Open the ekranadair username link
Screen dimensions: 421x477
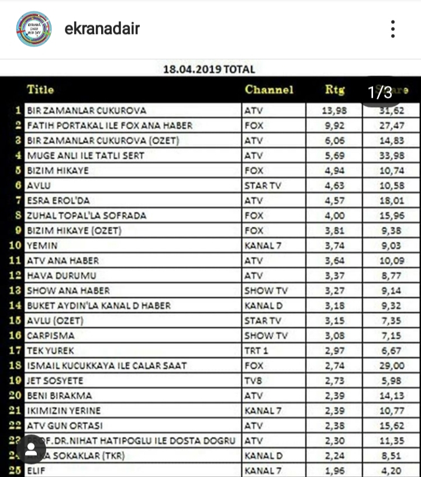click(x=102, y=29)
